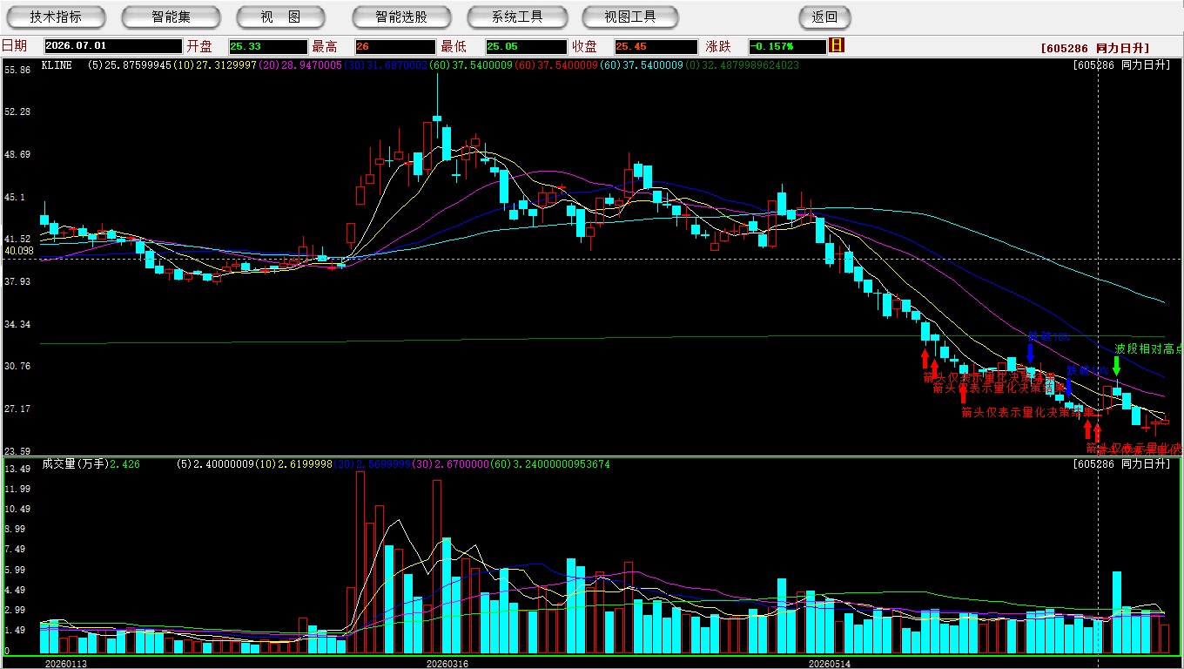Click the 收盘 value field 25.45

tap(656, 46)
